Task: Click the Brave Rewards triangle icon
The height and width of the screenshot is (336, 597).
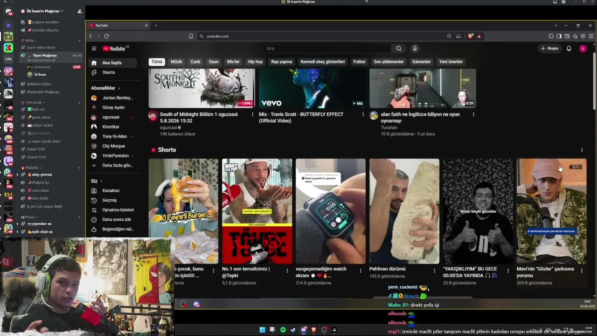Action: [x=479, y=36]
